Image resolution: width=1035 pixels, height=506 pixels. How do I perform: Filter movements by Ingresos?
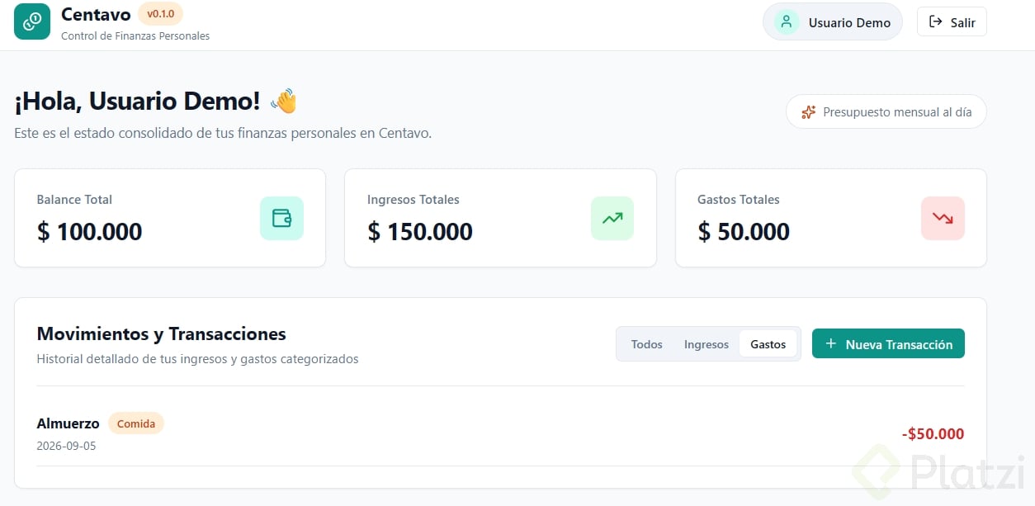707,344
